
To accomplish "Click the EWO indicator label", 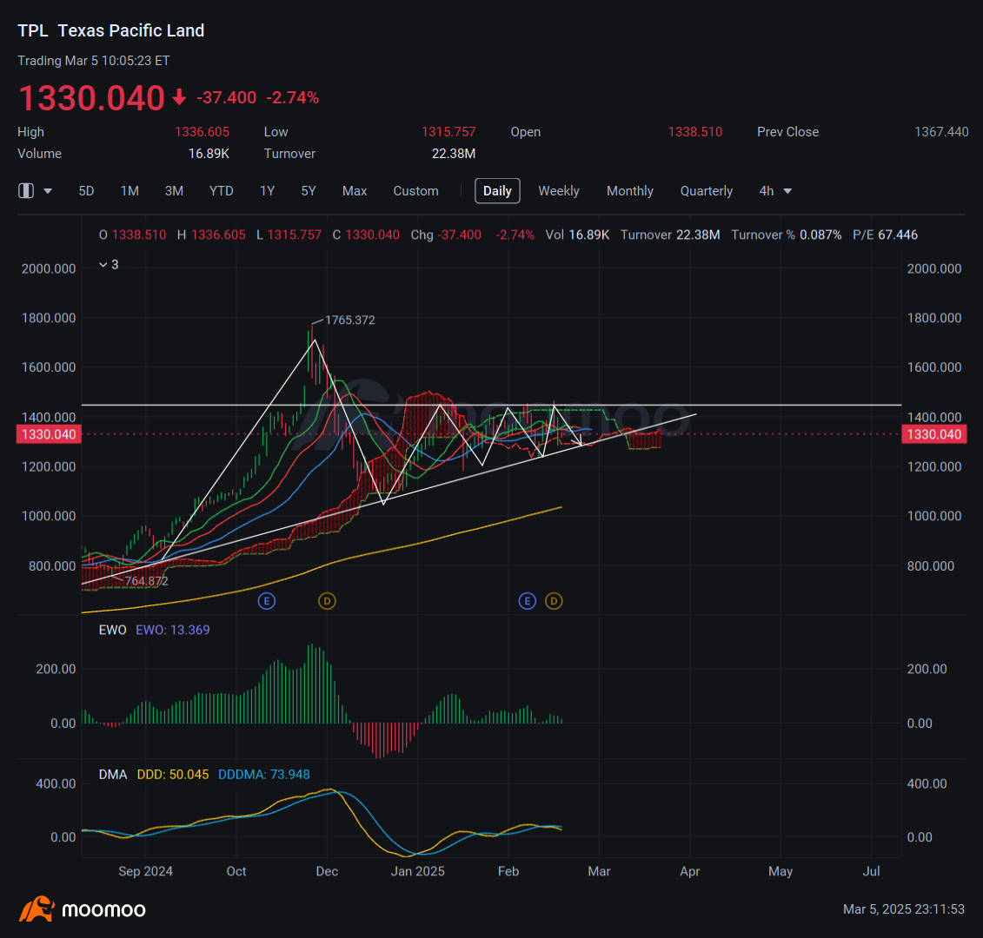I will (112, 630).
